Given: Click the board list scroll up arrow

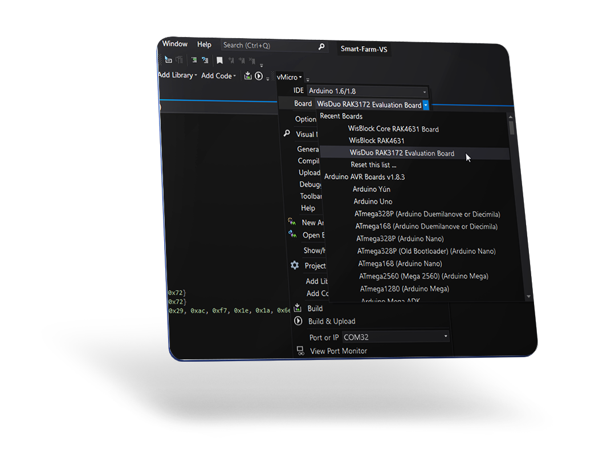Looking at the screenshot, I should point(510,116).
